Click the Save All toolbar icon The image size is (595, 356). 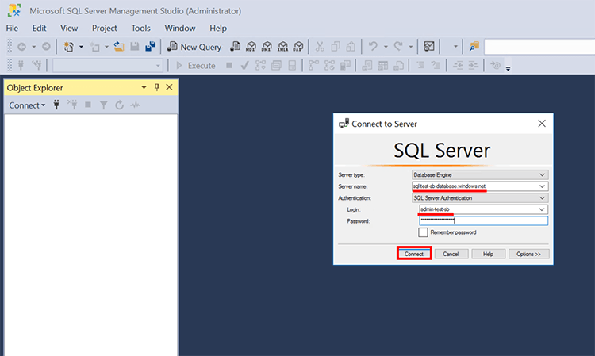pos(149,47)
